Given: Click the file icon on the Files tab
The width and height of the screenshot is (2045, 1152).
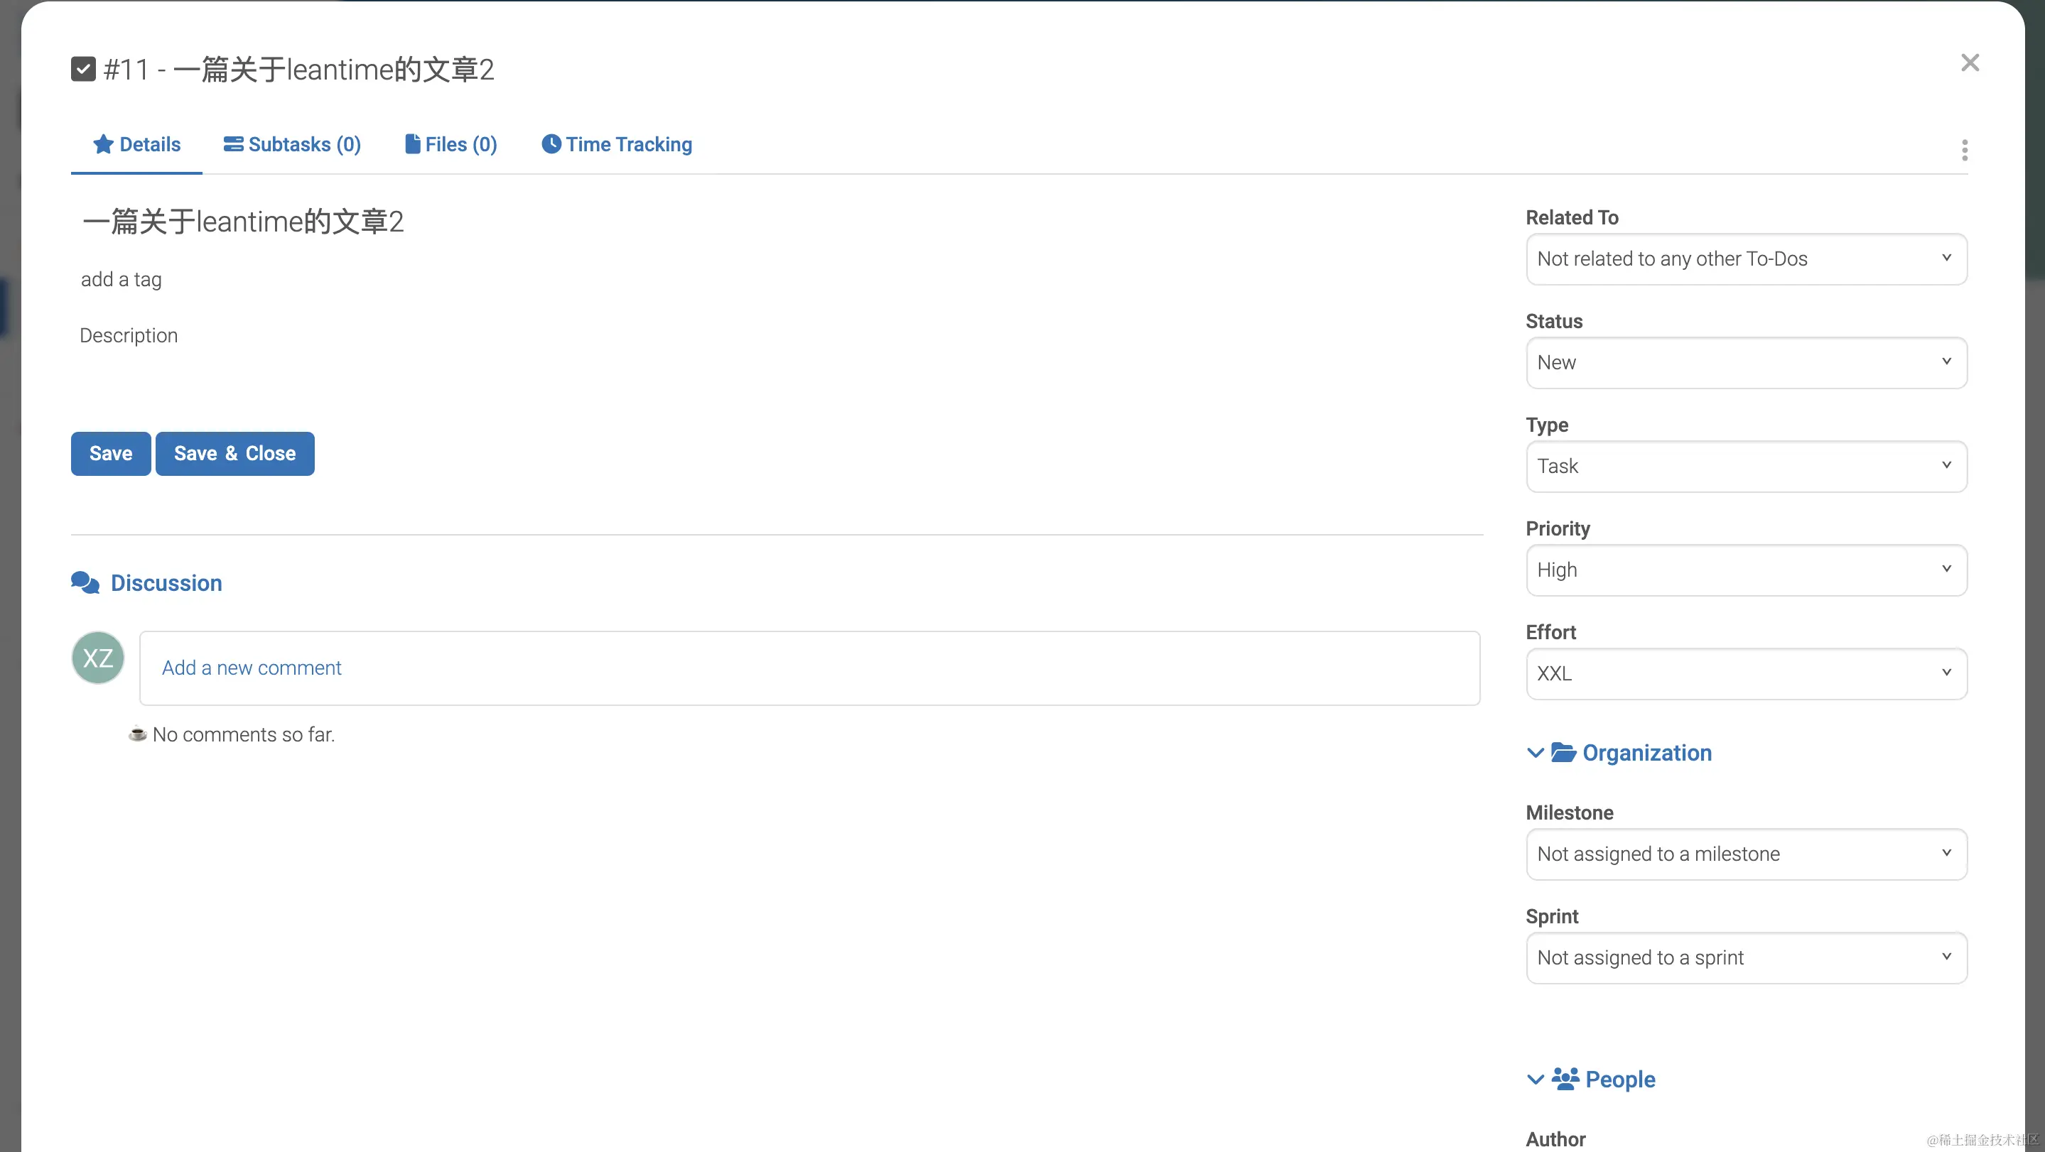Looking at the screenshot, I should tap(413, 143).
